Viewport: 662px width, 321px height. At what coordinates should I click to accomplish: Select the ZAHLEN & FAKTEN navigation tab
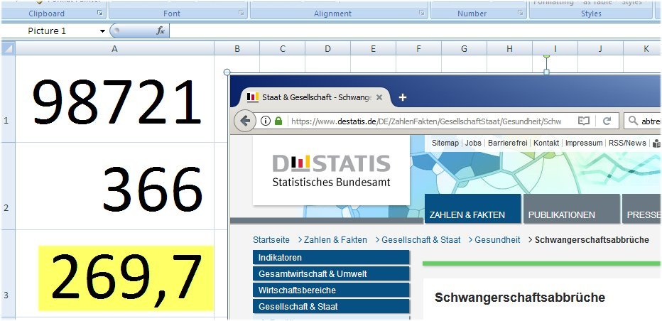pos(467,214)
